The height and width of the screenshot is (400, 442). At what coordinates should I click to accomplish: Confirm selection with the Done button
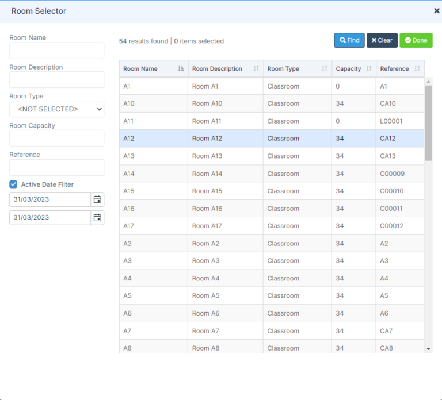pos(416,40)
